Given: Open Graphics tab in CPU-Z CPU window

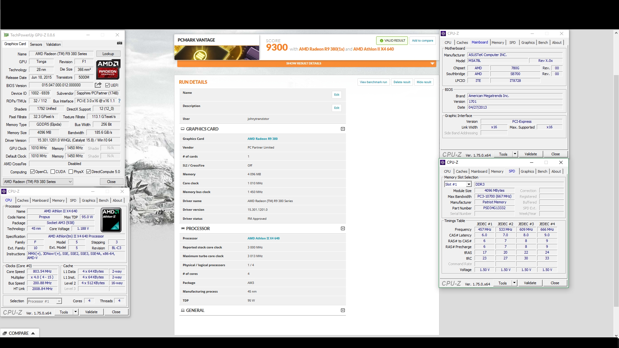Looking at the screenshot, I should (x=88, y=200).
